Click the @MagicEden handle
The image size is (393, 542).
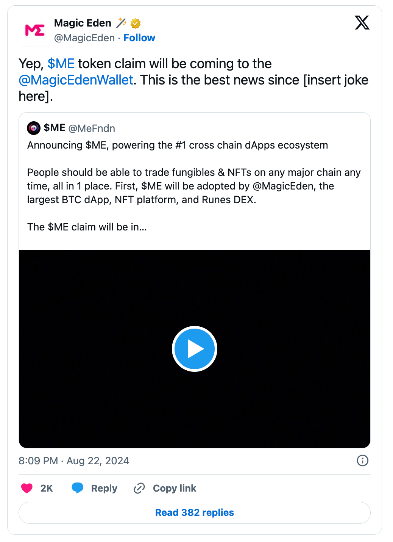[x=84, y=38]
